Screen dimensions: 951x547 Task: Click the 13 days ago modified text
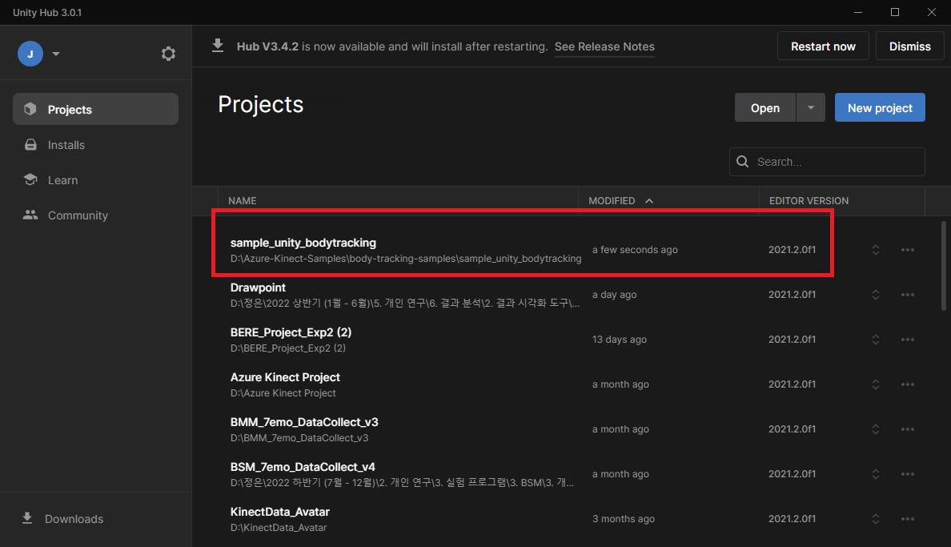pos(620,340)
